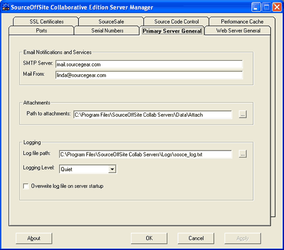Minimize the Server Manager window

[x=256, y=7]
